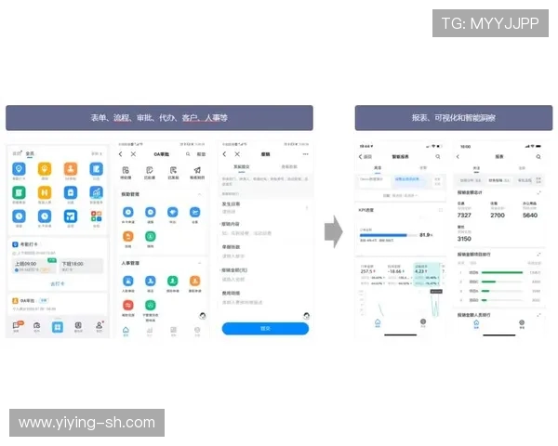Click the 3150 total value
Image resolution: width=558 pixels, height=446 pixels.
pos(464,239)
